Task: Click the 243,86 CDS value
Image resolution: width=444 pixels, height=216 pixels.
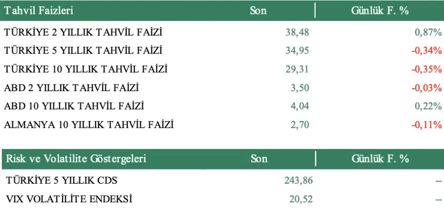Action: coord(298,180)
